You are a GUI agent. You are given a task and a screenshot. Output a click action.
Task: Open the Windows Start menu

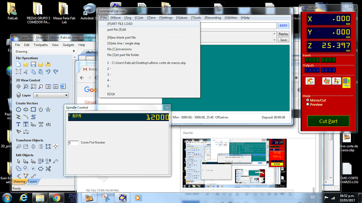click(x=7, y=198)
